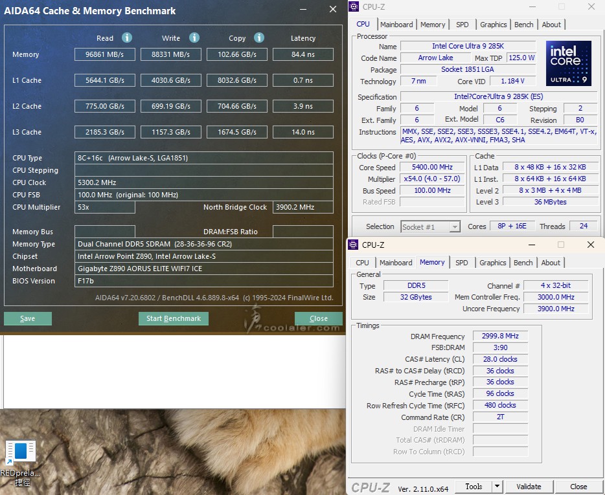Image resolution: width=605 pixels, height=495 pixels.
Task: Select Memory tab in the CPU-Z memory timings window
Action: [432, 262]
